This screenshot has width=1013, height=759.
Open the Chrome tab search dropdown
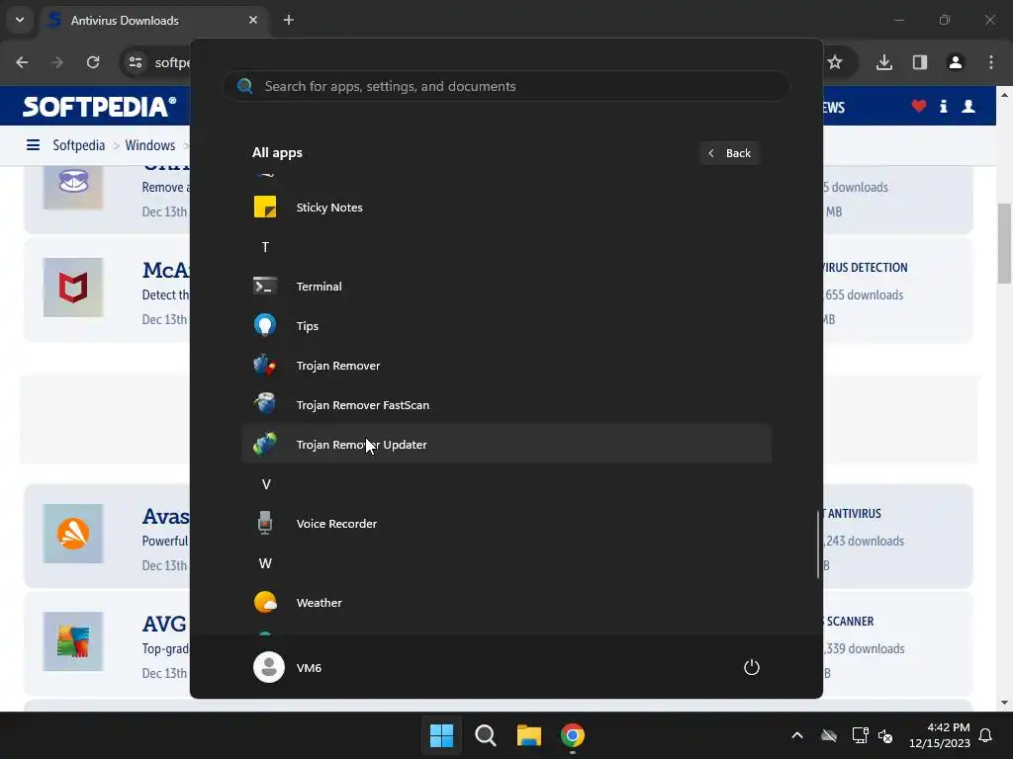point(20,20)
